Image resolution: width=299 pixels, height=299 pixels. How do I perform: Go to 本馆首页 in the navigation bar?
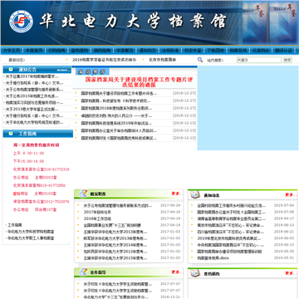(x=34, y=51)
